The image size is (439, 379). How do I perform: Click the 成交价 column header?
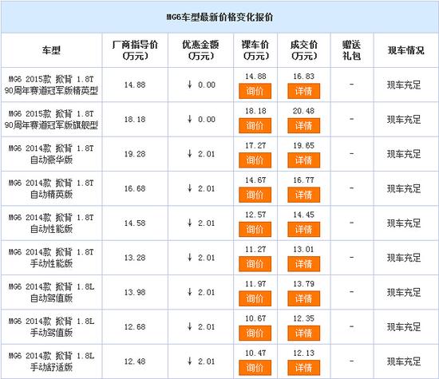point(304,50)
